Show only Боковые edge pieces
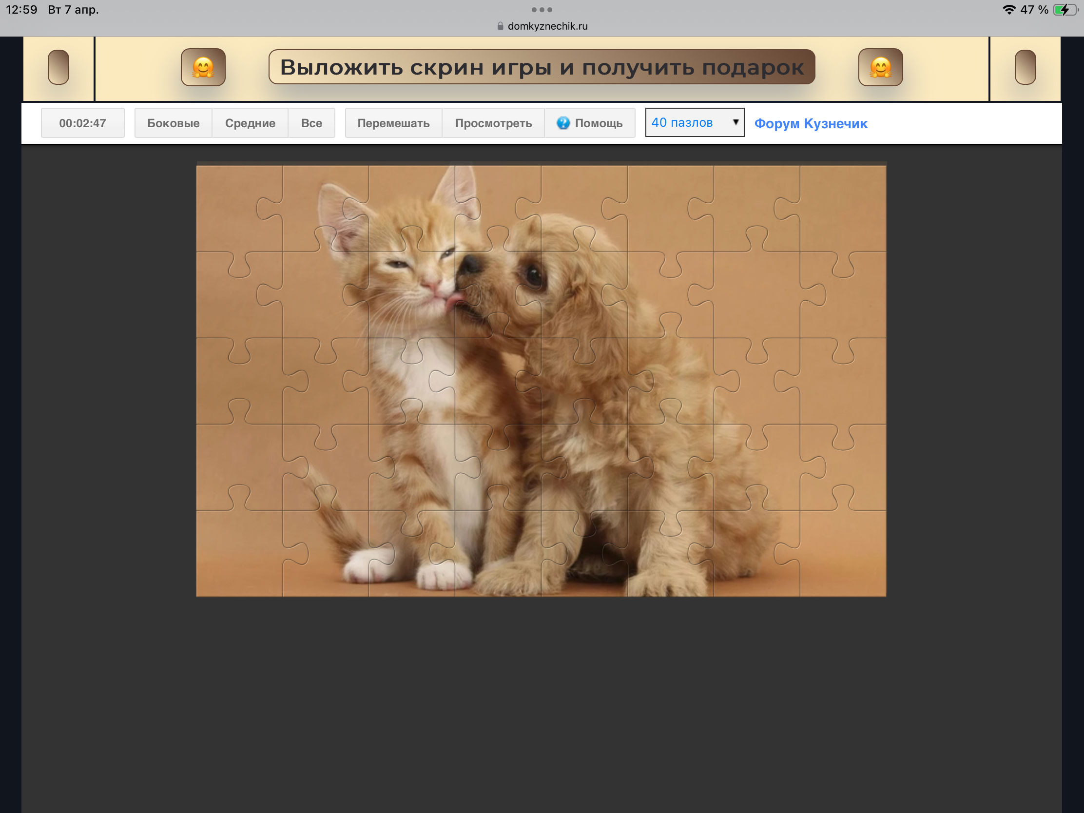The height and width of the screenshot is (813, 1084). click(x=174, y=123)
